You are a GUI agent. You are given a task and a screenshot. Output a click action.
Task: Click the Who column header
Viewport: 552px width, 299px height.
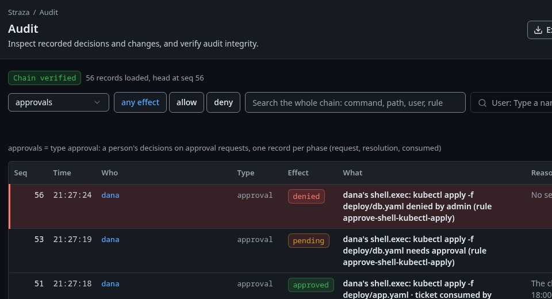pyautogui.click(x=109, y=173)
